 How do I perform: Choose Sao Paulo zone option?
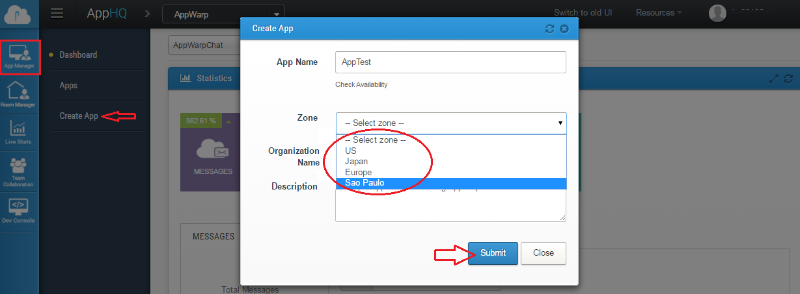365,183
